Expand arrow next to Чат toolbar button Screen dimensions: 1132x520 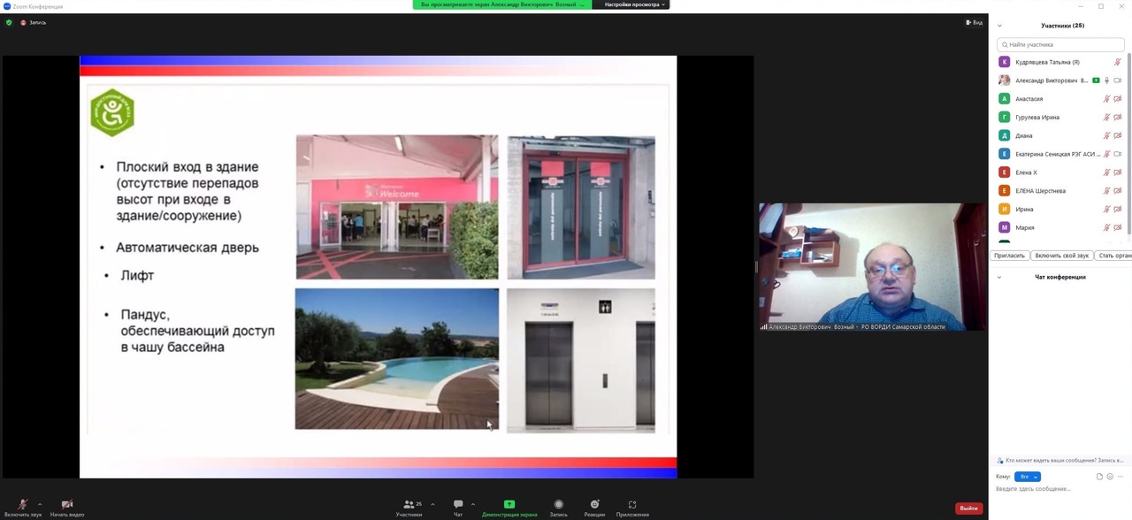tap(473, 505)
